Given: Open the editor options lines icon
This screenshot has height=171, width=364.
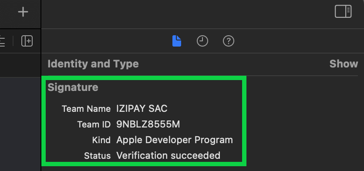Looking at the screenshot, I should [2, 41].
